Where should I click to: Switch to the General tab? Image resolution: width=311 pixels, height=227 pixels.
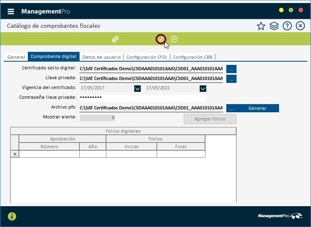(x=16, y=57)
